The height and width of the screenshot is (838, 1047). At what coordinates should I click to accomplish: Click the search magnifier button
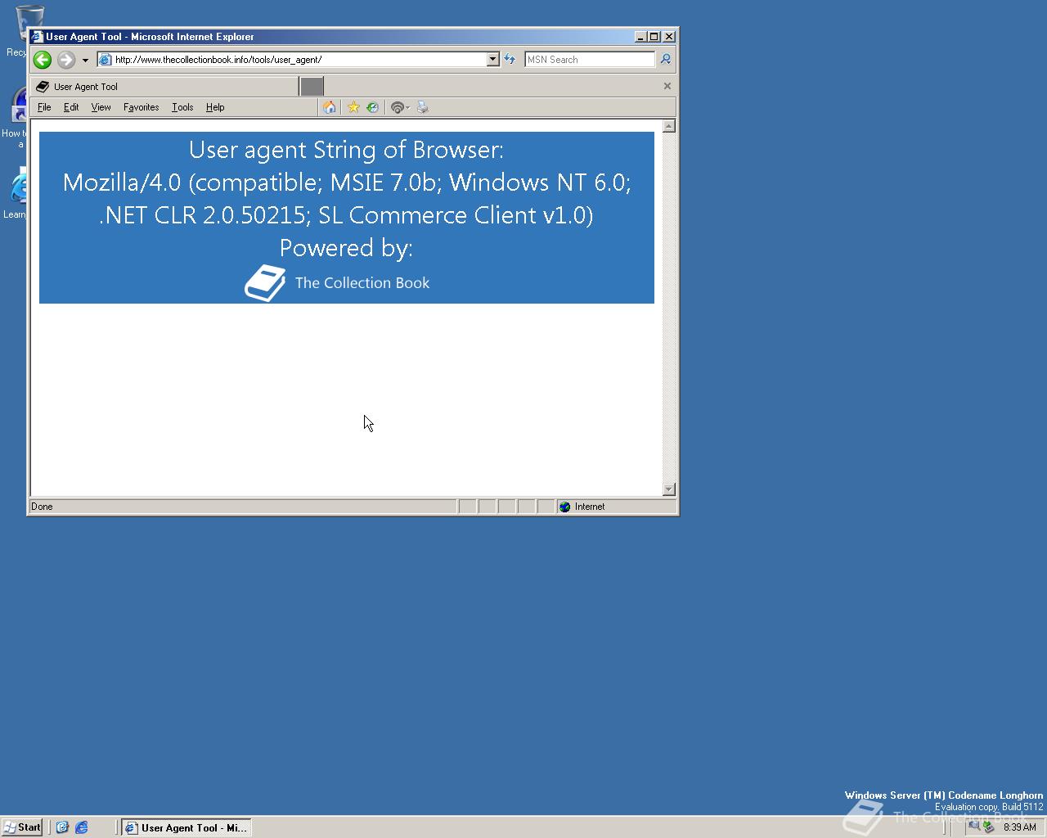click(x=666, y=60)
